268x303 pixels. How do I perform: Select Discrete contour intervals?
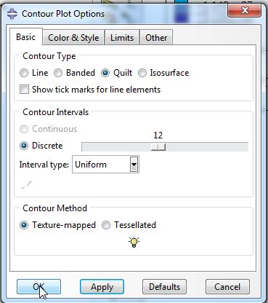(x=24, y=146)
